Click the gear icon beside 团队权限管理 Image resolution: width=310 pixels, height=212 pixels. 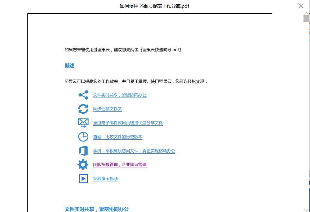click(83, 164)
